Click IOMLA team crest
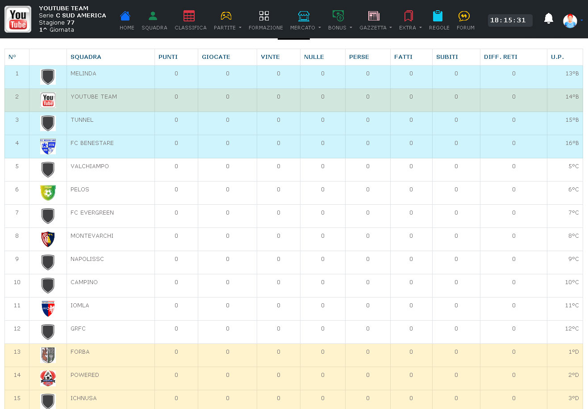 coord(48,309)
